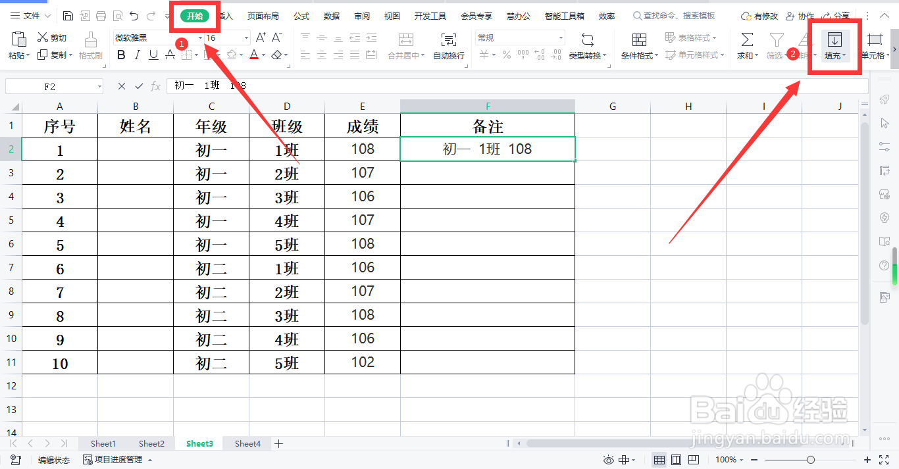Click the command search box 查找命令
899x469 pixels.
[x=674, y=16]
